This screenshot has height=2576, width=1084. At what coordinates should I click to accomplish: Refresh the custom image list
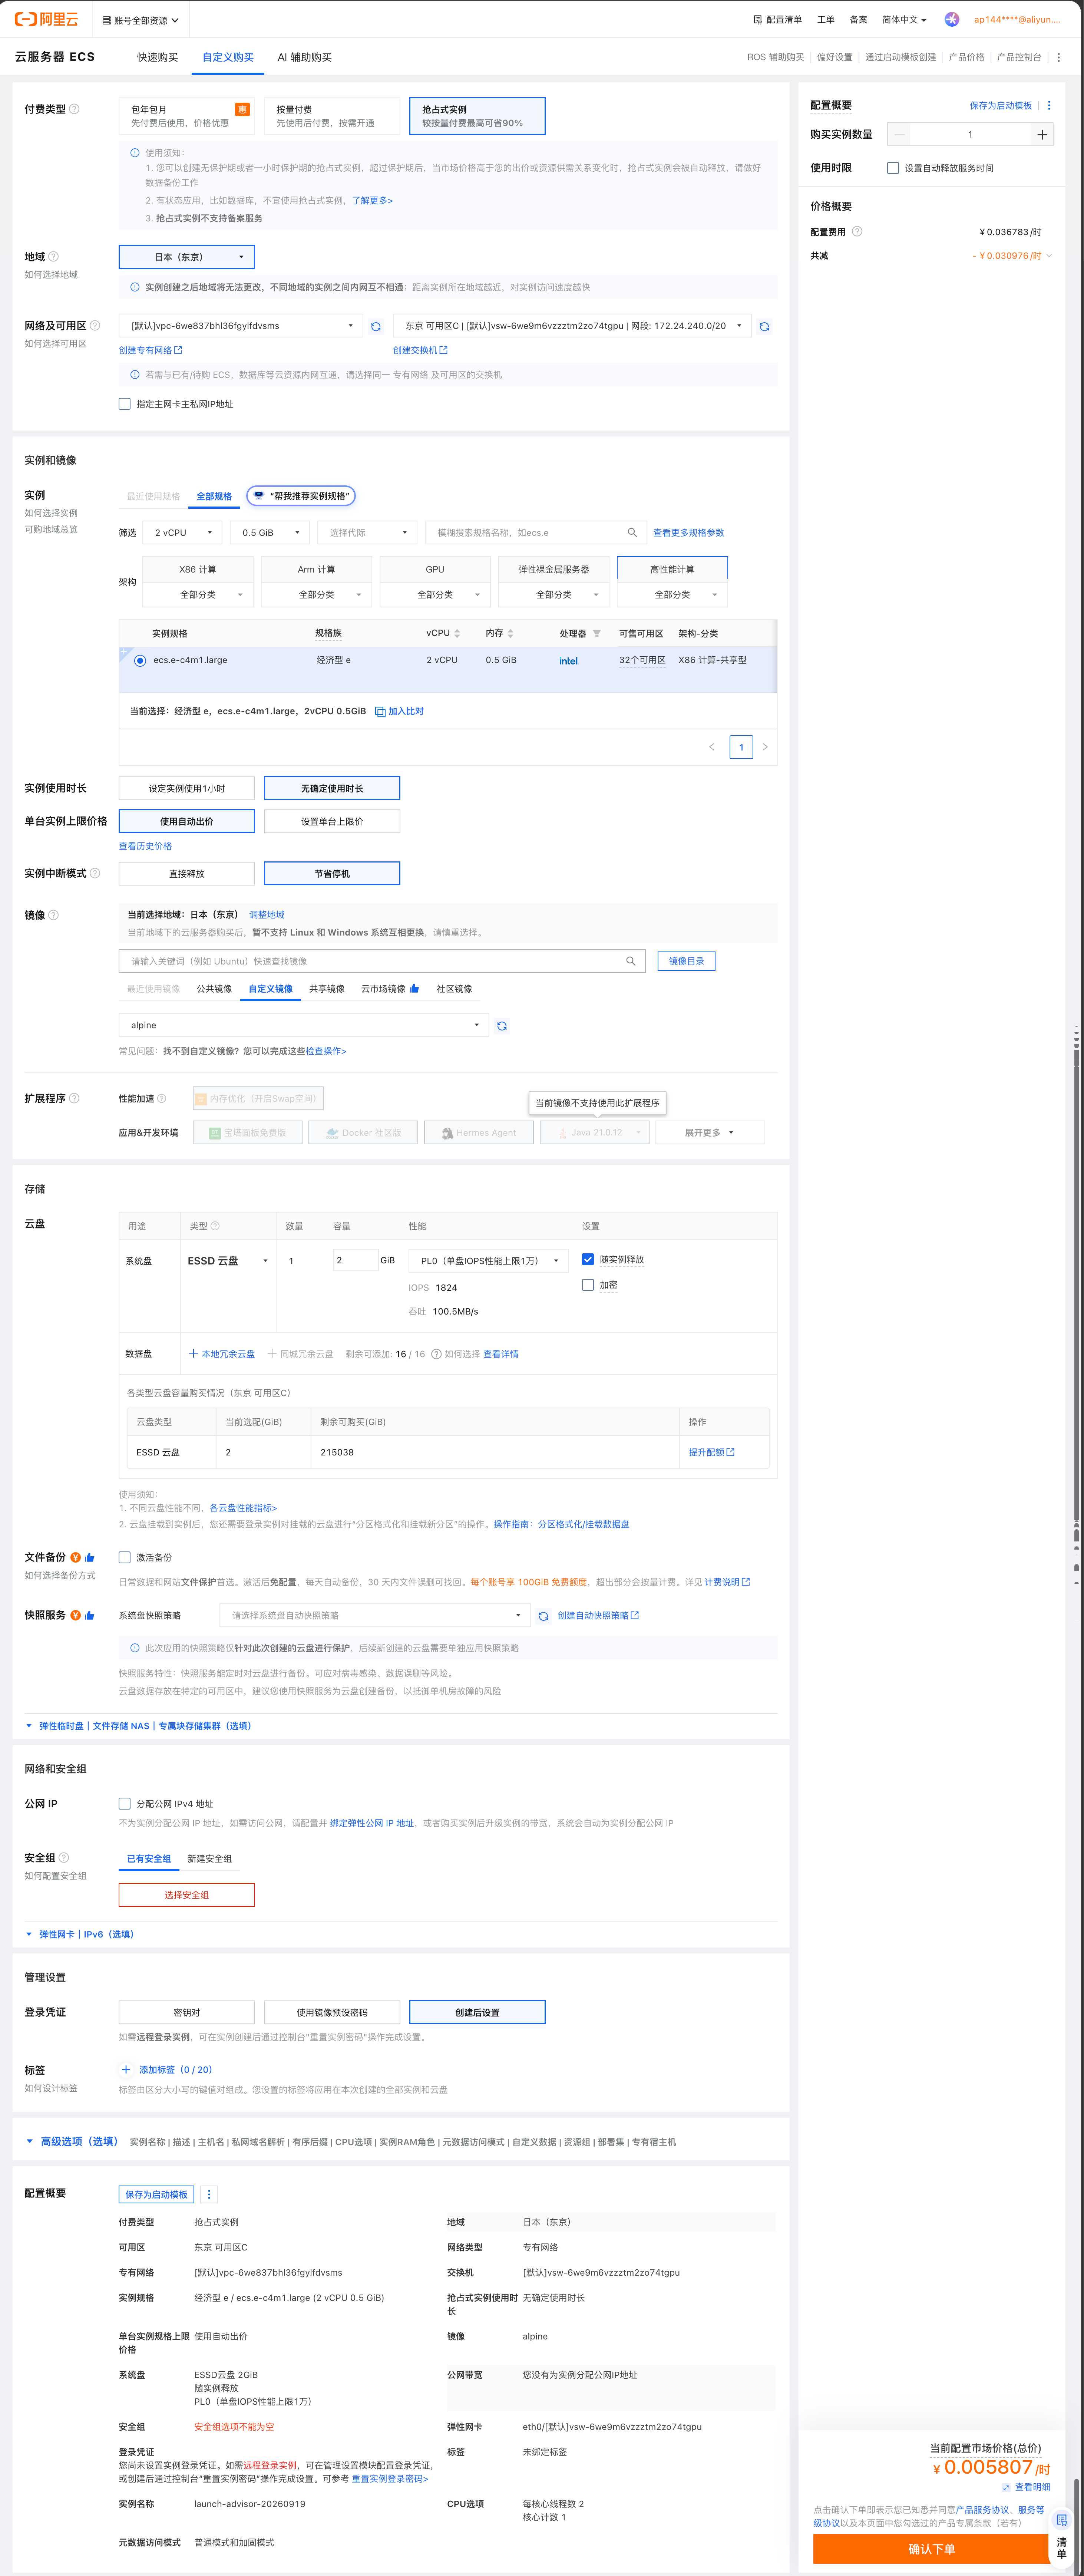[x=502, y=1026]
